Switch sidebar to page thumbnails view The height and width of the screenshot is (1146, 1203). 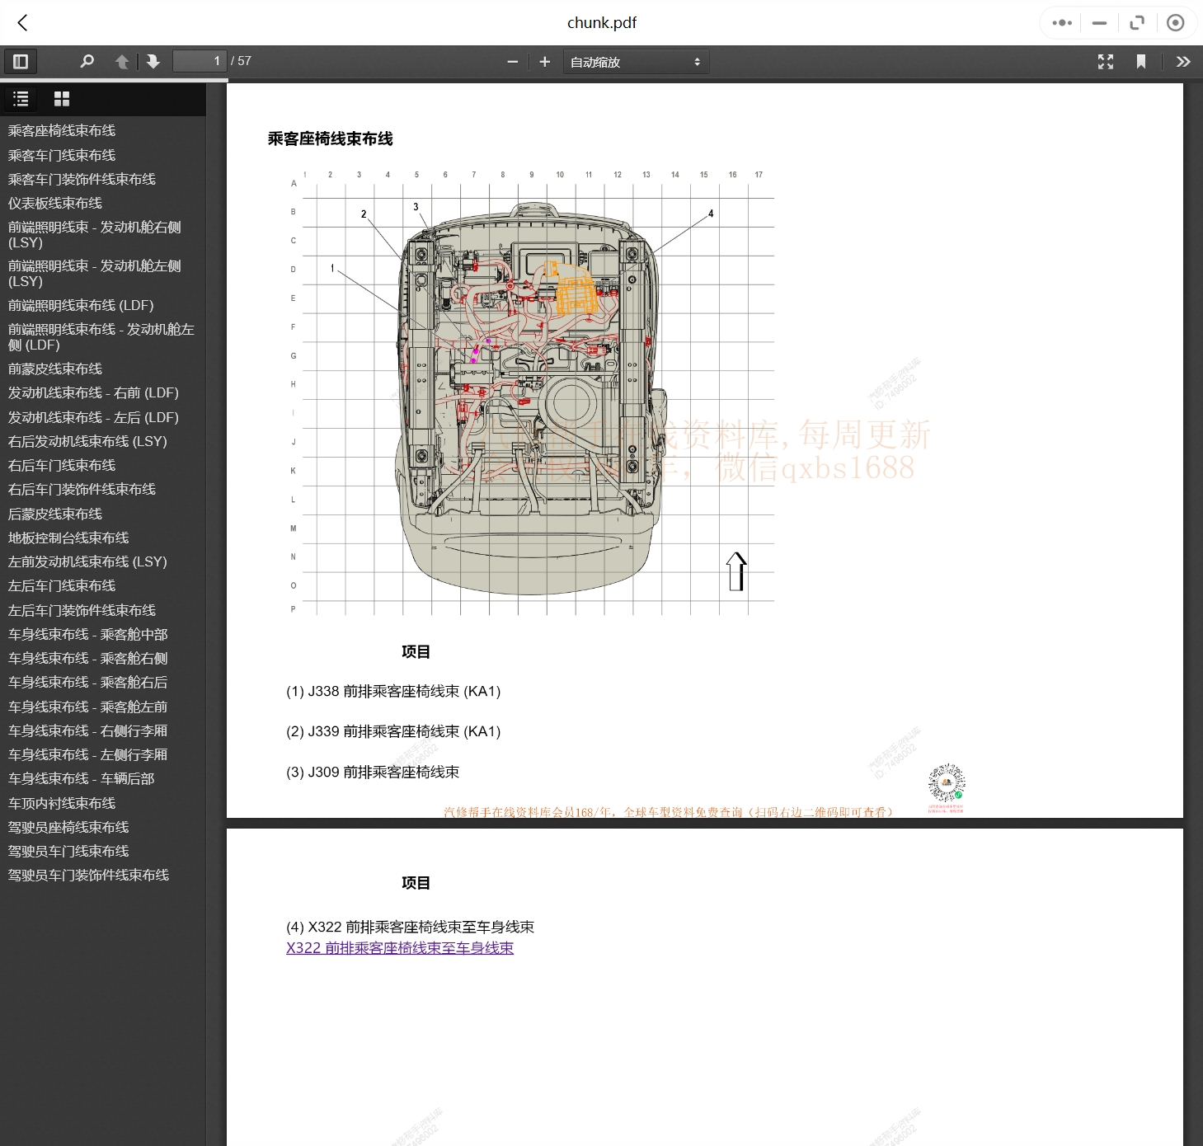[x=62, y=99]
